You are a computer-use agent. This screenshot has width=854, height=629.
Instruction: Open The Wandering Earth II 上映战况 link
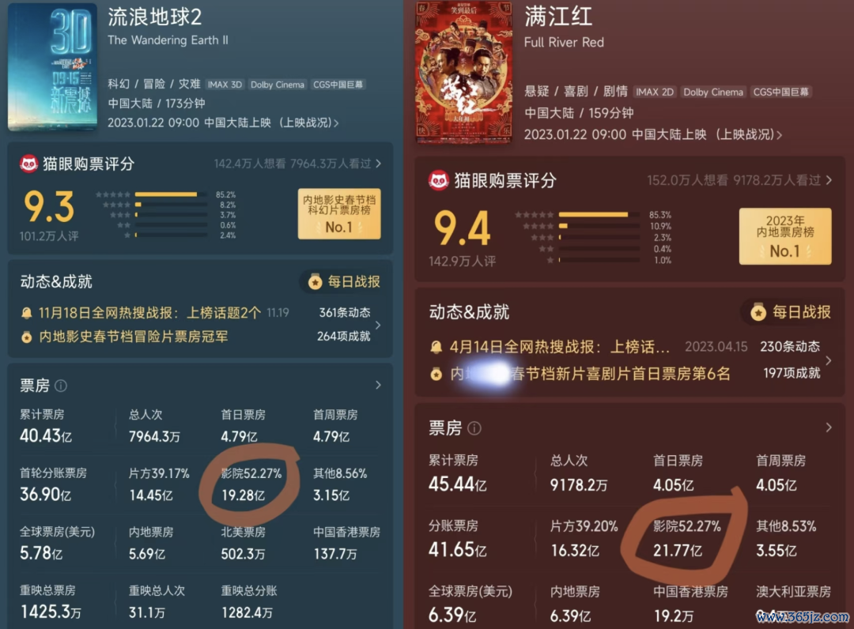point(309,123)
